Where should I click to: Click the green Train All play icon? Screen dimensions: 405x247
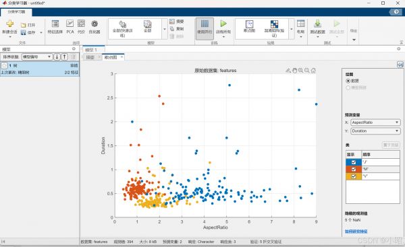[223, 24]
